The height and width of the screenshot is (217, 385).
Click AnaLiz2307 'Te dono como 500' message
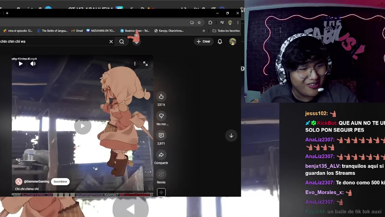[360, 183]
